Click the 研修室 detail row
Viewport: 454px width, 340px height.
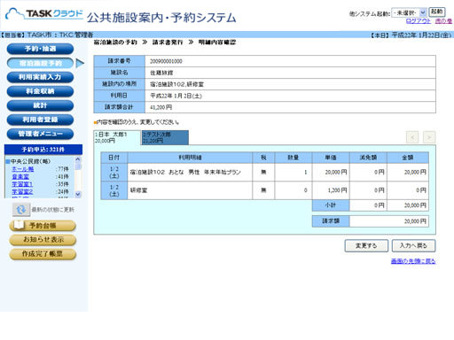click(x=264, y=190)
